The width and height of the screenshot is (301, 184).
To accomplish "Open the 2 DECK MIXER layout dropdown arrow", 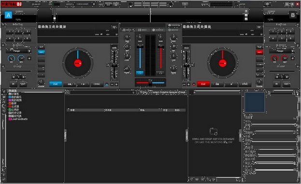I will pyautogui.click(x=94, y=4).
